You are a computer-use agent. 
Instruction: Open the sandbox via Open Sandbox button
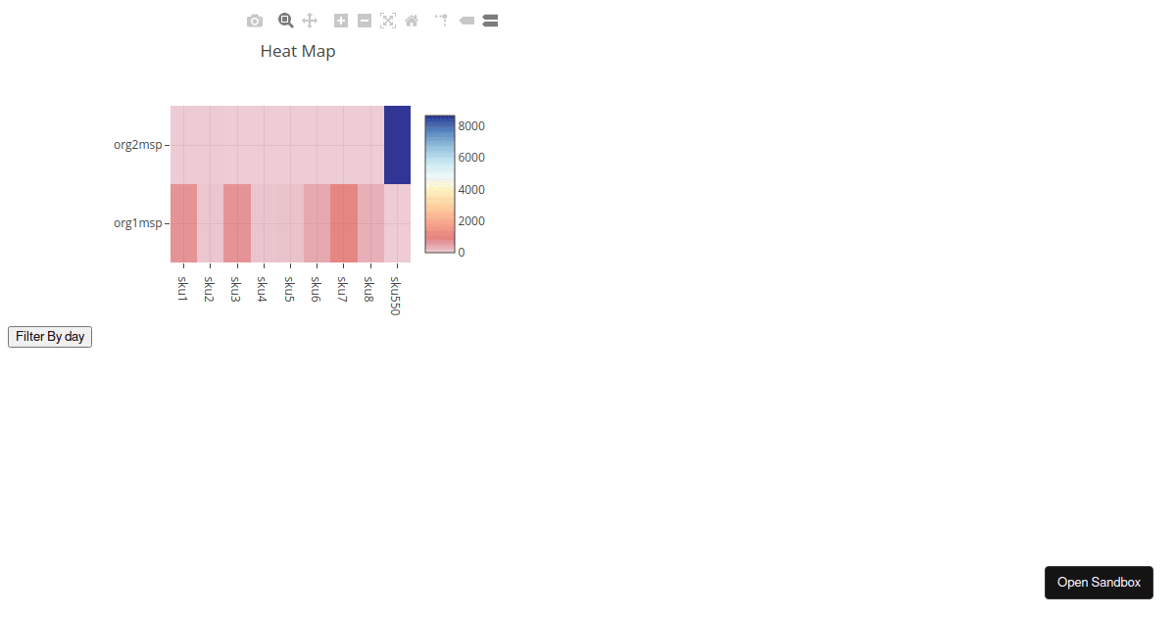1099,582
